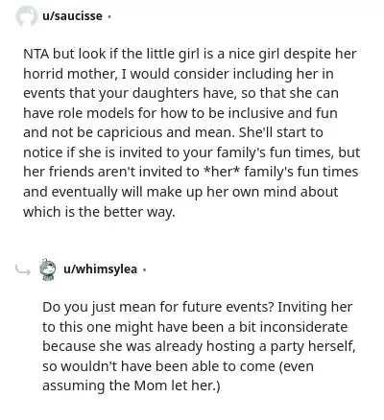Click the separator dot after u/saucisse
384x420 pixels.
coord(109,16)
